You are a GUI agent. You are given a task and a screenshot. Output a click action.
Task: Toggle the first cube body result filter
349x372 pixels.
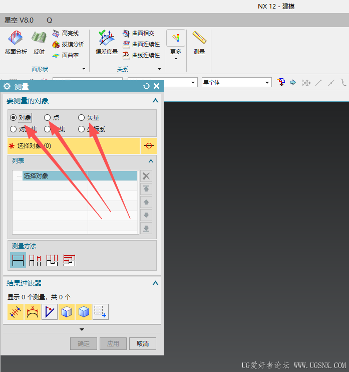pyautogui.click(x=67, y=312)
